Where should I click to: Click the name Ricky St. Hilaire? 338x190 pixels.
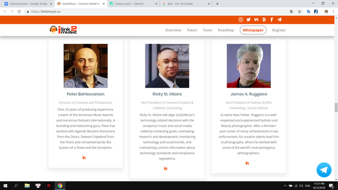(167, 94)
